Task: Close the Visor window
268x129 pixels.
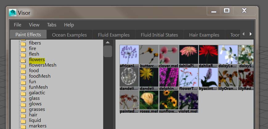Action: tap(244, 10)
